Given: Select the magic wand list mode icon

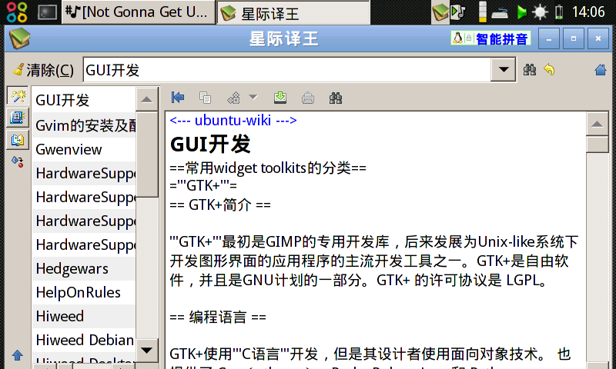Looking at the screenshot, I should pyautogui.click(x=18, y=95).
